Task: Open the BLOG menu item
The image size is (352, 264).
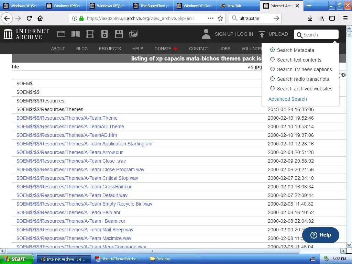Action: tap(82, 49)
